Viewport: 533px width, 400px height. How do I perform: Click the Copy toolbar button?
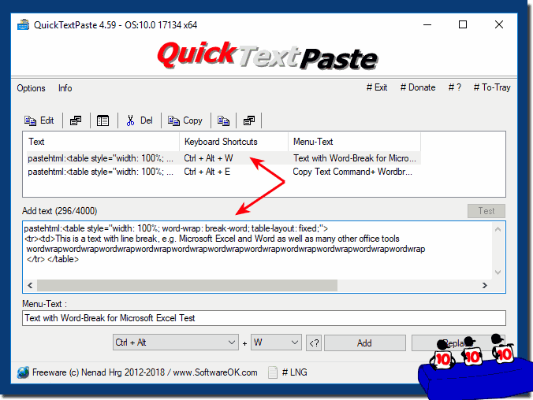coord(185,120)
